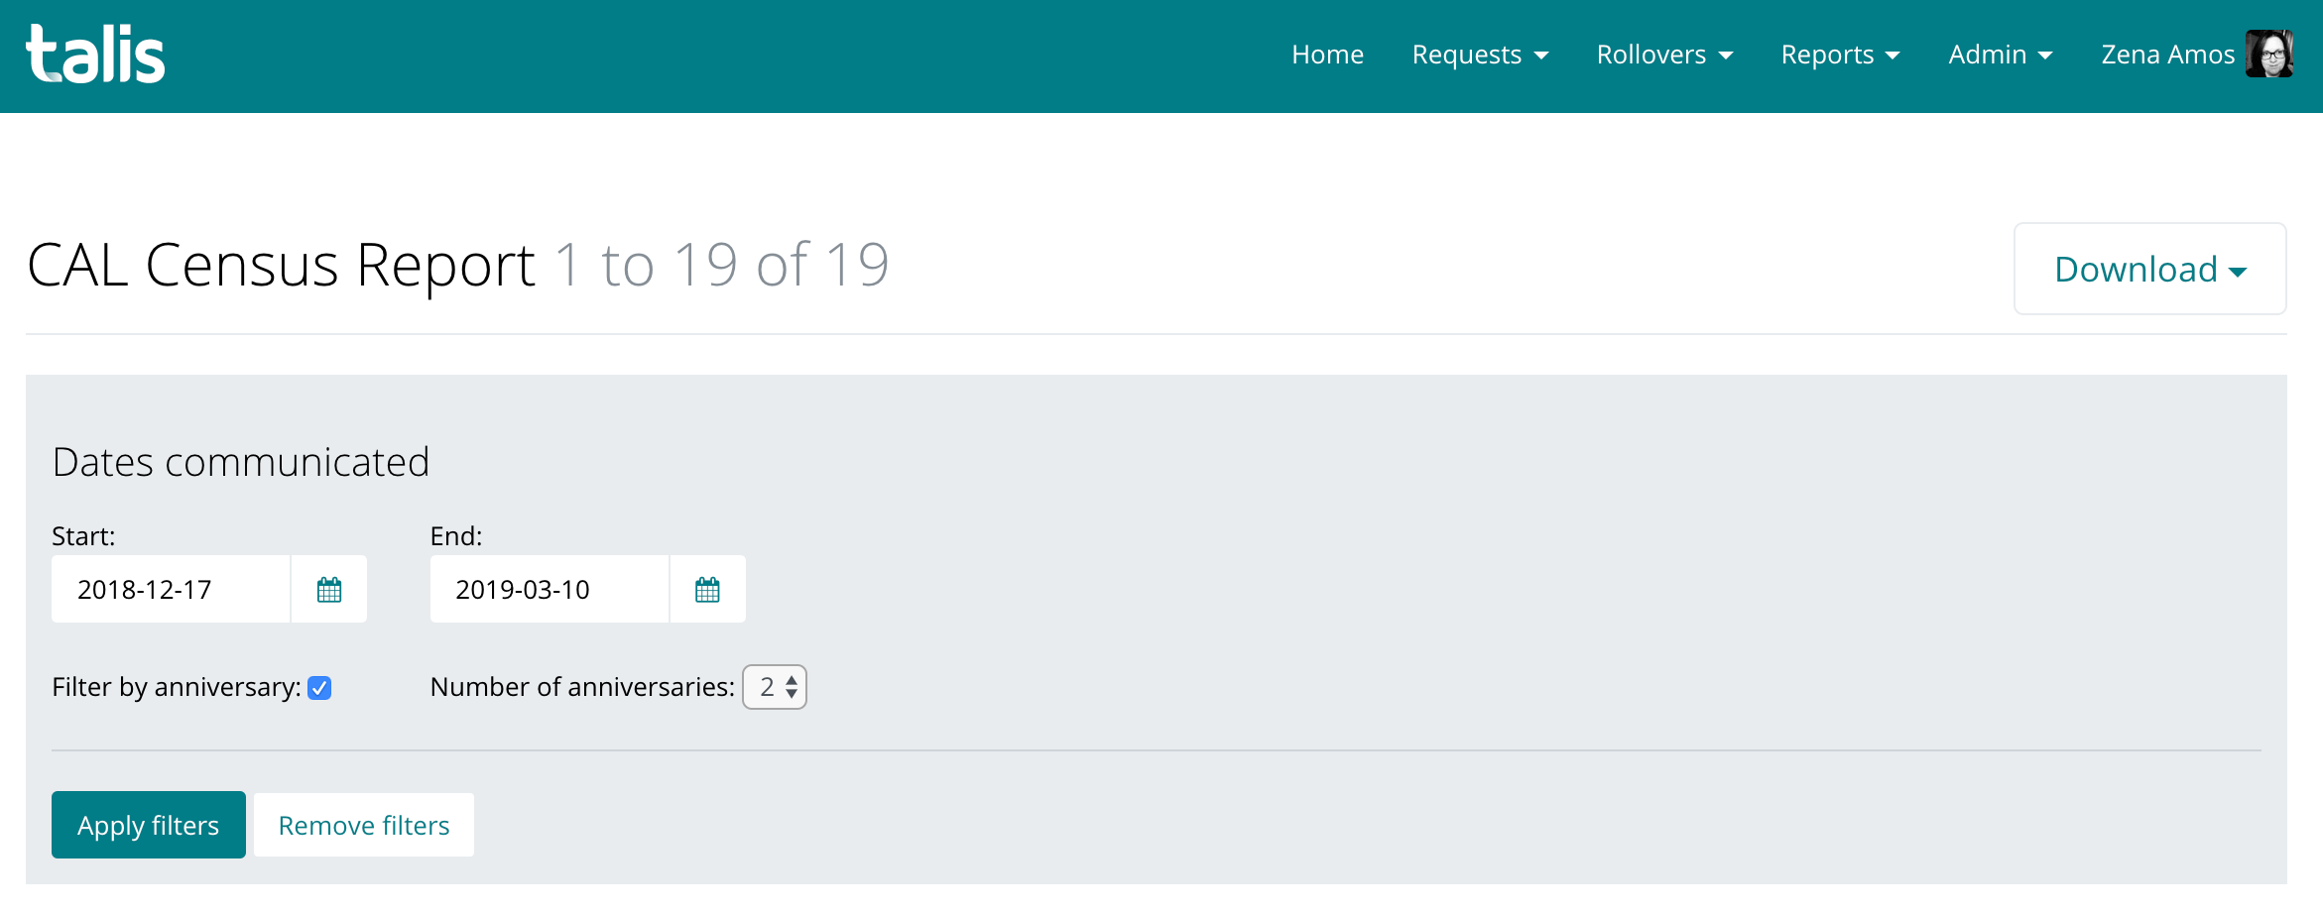Screen dimensions: 2323x914
Task: Expand the Download dropdown
Action: click(x=2150, y=269)
